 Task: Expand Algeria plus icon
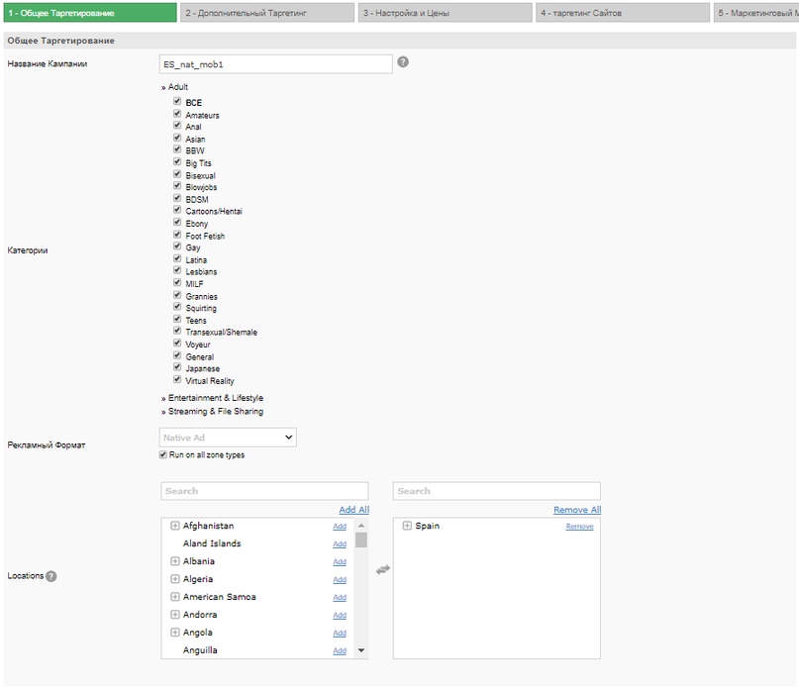(x=175, y=579)
